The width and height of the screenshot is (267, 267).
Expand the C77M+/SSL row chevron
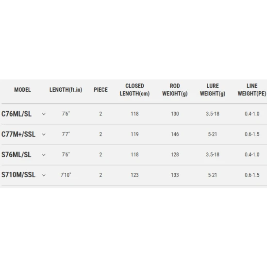click(x=44, y=134)
